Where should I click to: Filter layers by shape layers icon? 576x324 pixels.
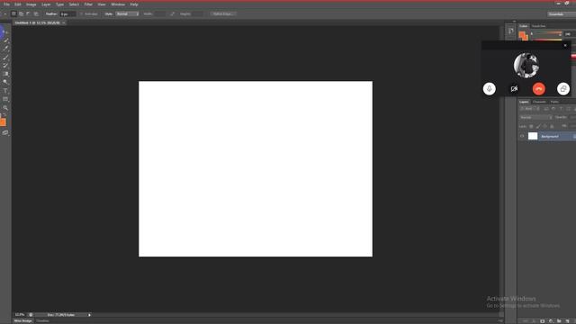568,109
